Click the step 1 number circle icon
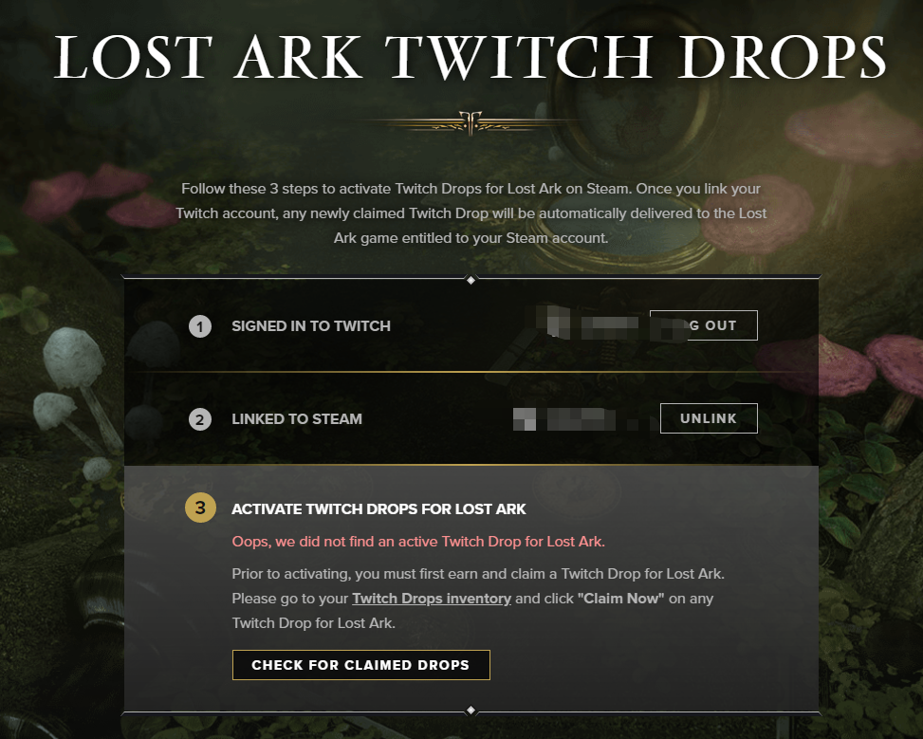This screenshot has width=923, height=739. click(x=200, y=326)
